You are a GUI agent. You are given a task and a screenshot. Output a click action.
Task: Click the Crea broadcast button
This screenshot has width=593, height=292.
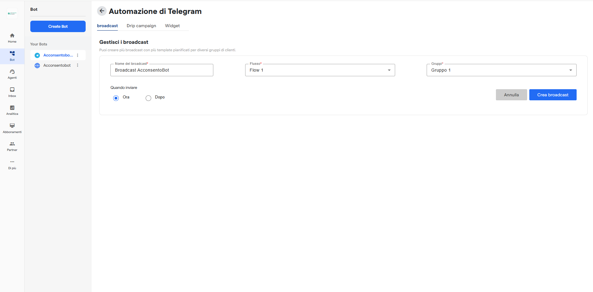552,95
